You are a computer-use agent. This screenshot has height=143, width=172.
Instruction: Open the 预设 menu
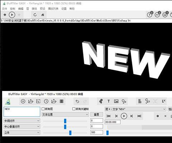point(43,9)
